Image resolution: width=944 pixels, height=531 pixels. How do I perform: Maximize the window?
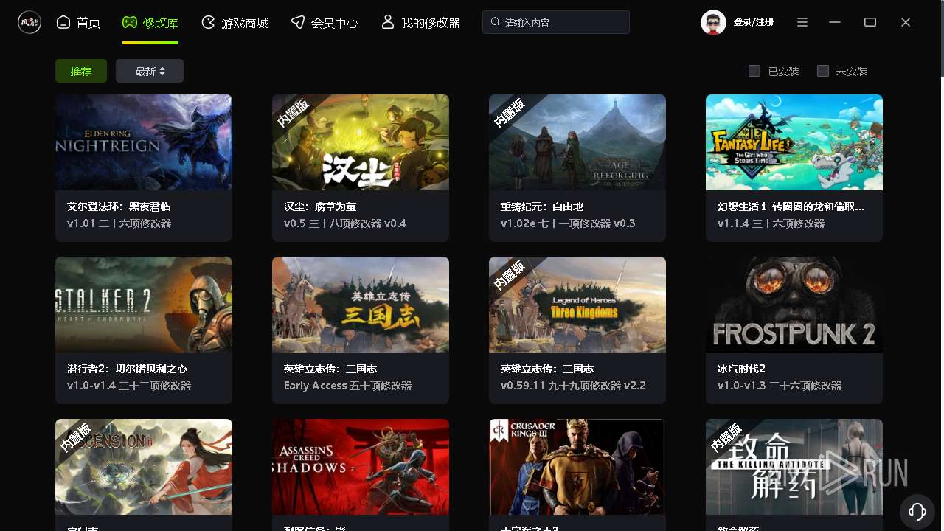(x=870, y=22)
